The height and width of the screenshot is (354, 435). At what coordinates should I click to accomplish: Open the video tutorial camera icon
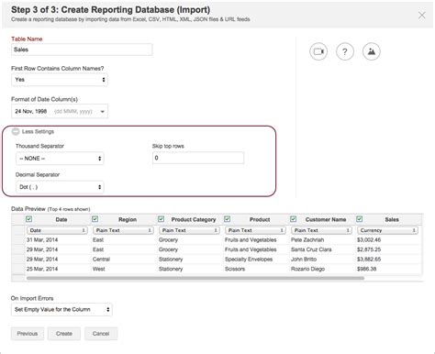point(318,51)
